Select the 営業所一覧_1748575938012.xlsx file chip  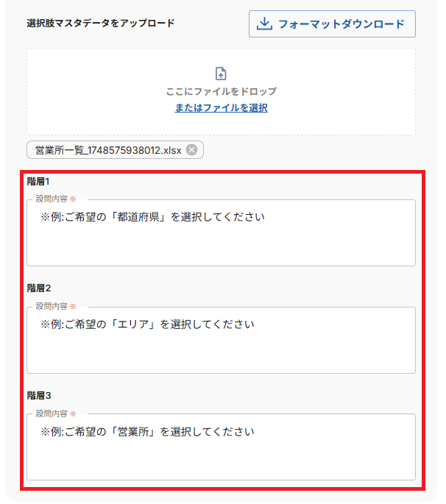tap(107, 150)
